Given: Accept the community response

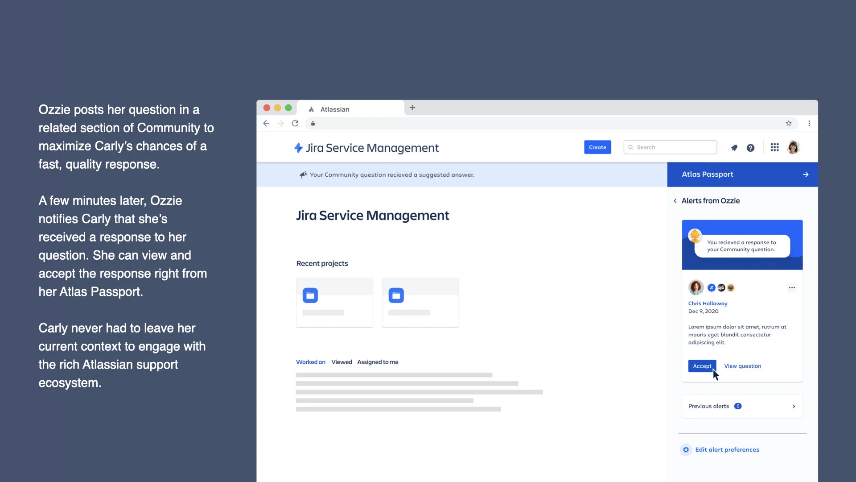Looking at the screenshot, I should pos(702,366).
